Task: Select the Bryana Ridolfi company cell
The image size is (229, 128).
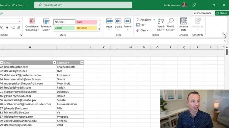Action: click(x=70, y=67)
